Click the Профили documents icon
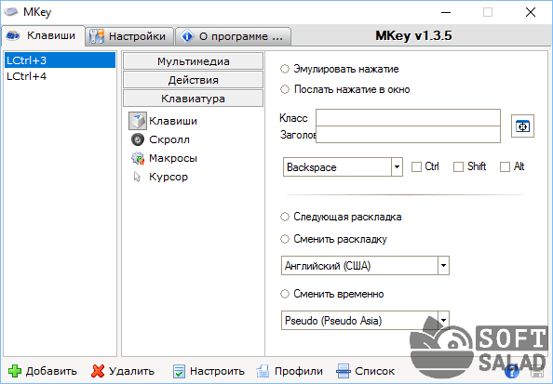The image size is (553, 384). pos(263,371)
